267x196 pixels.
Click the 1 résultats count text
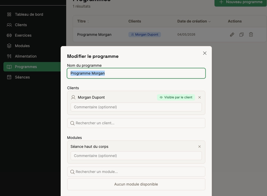tap(81, 6)
